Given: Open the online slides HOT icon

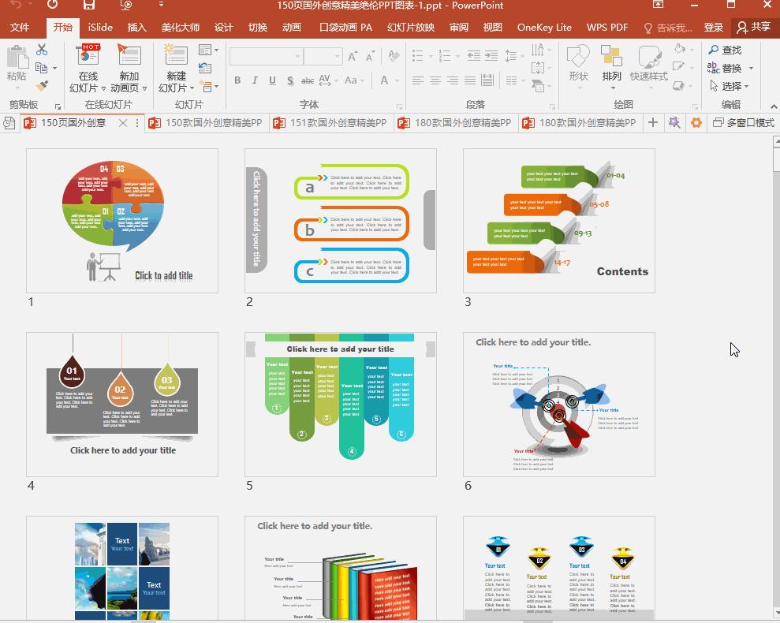Looking at the screenshot, I should pos(88,55).
